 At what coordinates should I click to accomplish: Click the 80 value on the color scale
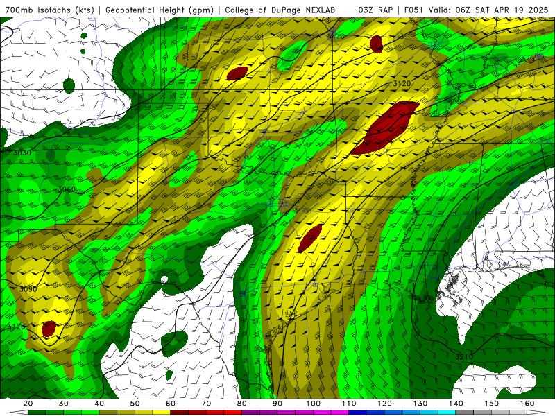point(242,404)
